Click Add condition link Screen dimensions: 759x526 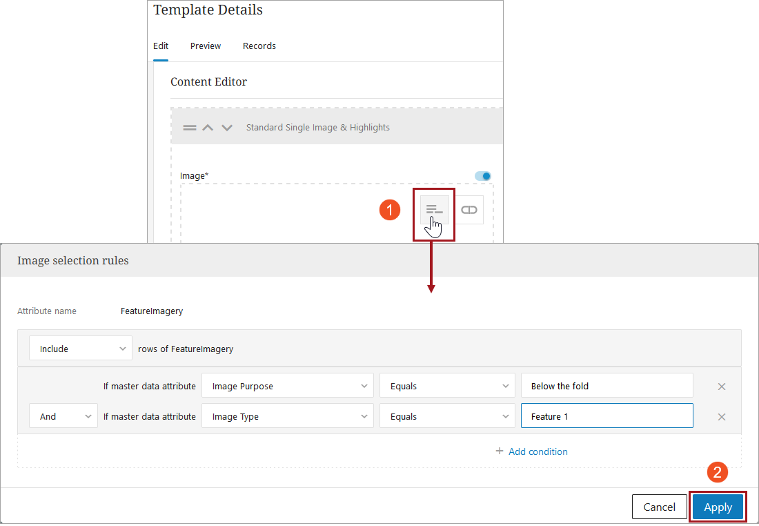(x=531, y=451)
